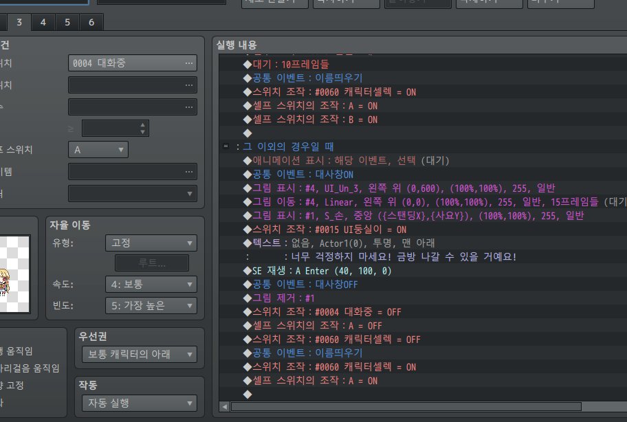This screenshot has height=422, width=627.
Task: Open the 유형 dropdown set to 고정
Action: [x=151, y=243]
